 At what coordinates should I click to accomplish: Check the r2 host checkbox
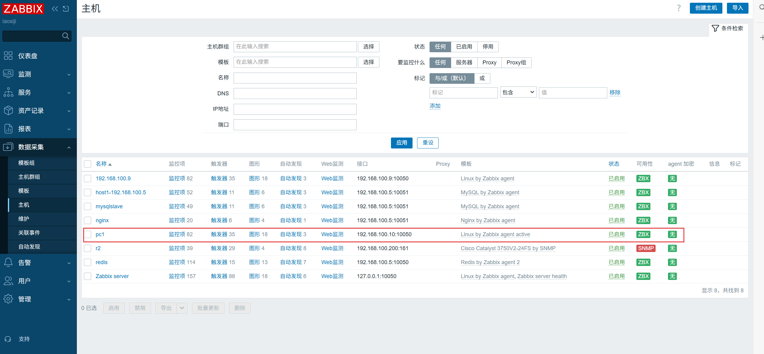point(87,248)
